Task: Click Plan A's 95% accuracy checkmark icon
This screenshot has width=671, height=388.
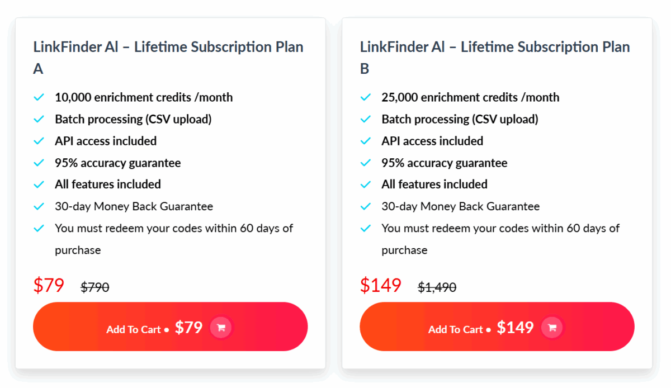Action: coord(39,163)
